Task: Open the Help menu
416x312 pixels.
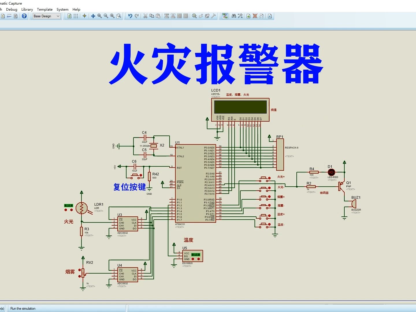Action: coord(76,9)
